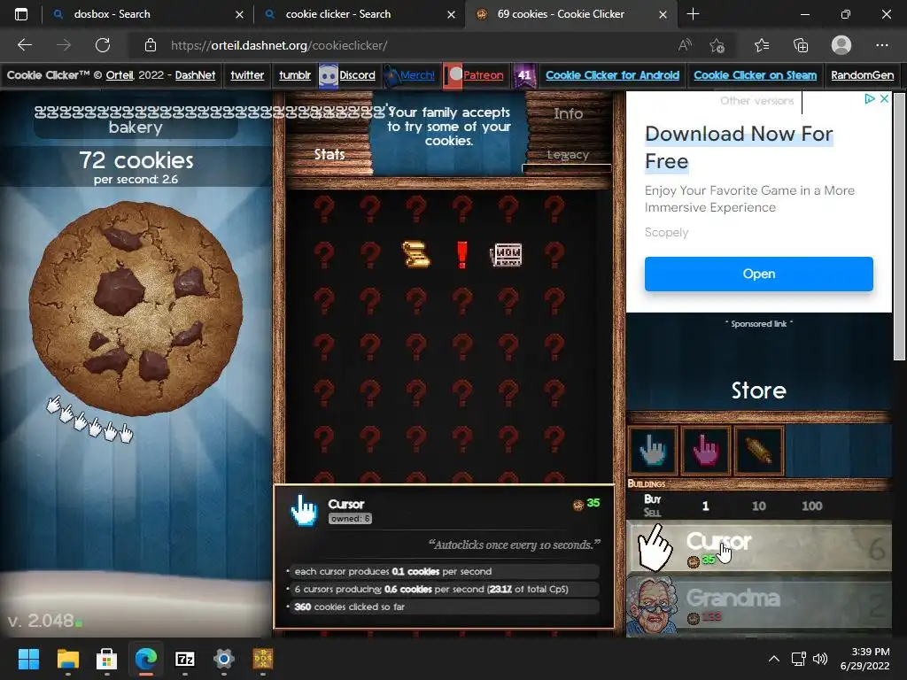Open DOSBox from the taskbar

click(262, 659)
